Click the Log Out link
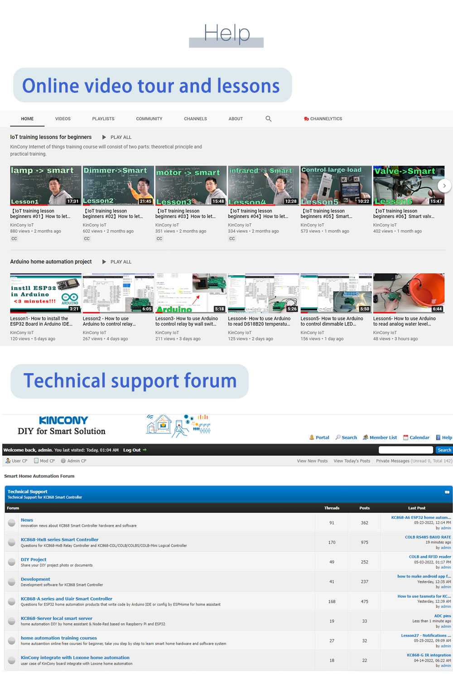Viewport: 453px width, 682px height. 132,450
